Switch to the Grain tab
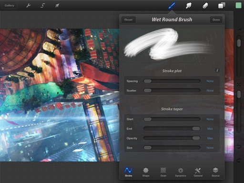 point(163,172)
